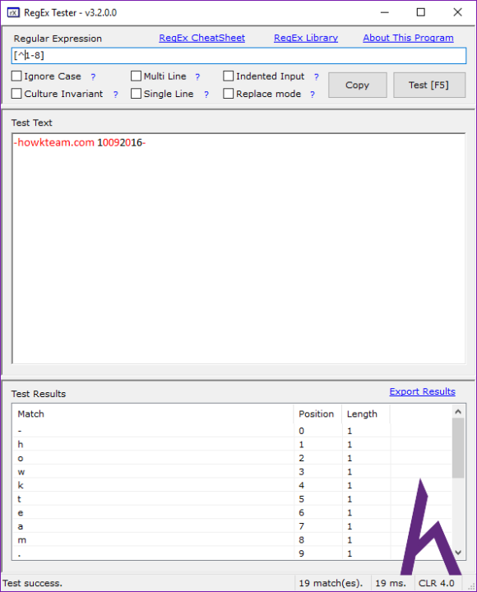Click the '19 ms.' status bar entry
Image resolution: width=477 pixels, height=592 pixels.
391,583
